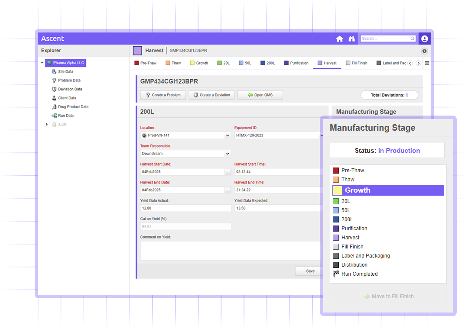Click the Home icon in header
This screenshot has width=468, height=332.
click(339, 39)
